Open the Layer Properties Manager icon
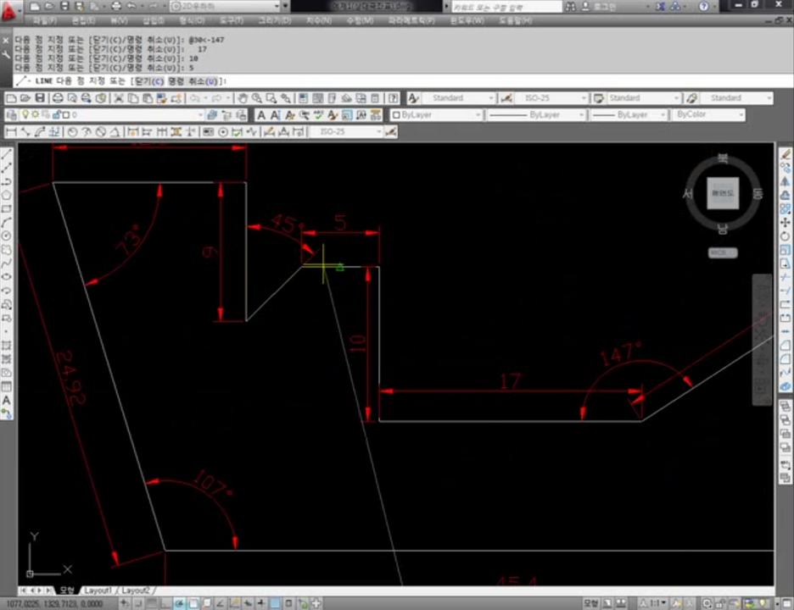The width and height of the screenshot is (794, 610). pos(11,115)
